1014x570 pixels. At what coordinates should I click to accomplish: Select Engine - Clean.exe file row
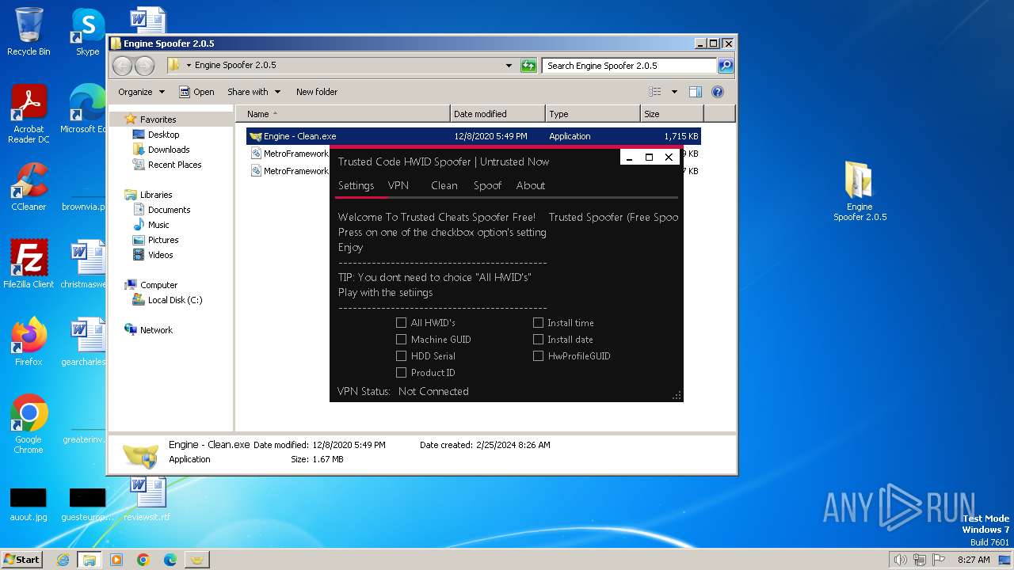(x=473, y=136)
